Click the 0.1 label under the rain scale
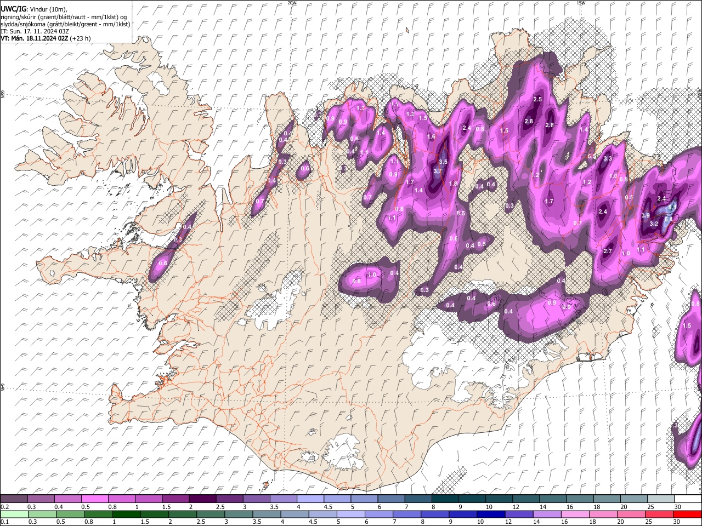The image size is (702, 526). tap(4, 522)
